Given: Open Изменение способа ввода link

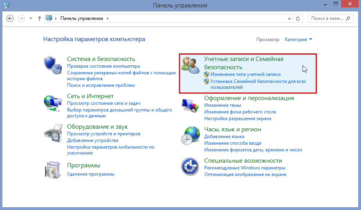Looking at the screenshot, I should click(232, 143).
